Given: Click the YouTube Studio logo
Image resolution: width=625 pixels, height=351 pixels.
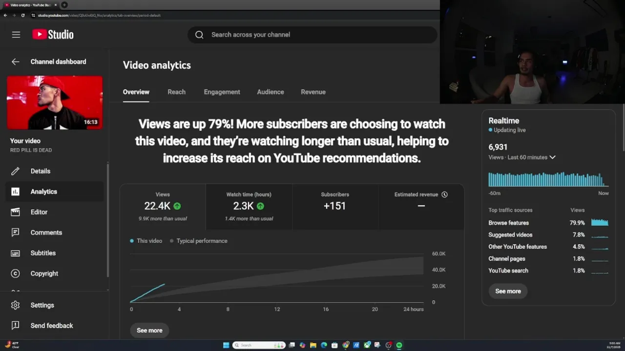Looking at the screenshot, I should [53, 35].
